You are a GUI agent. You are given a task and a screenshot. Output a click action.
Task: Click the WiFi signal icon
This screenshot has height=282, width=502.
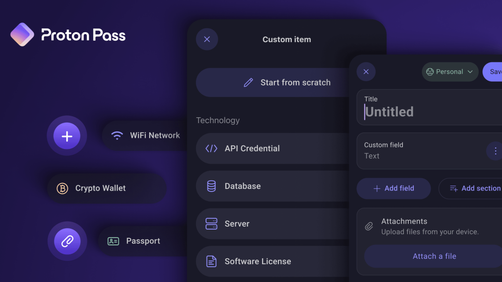(x=117, y=136)
